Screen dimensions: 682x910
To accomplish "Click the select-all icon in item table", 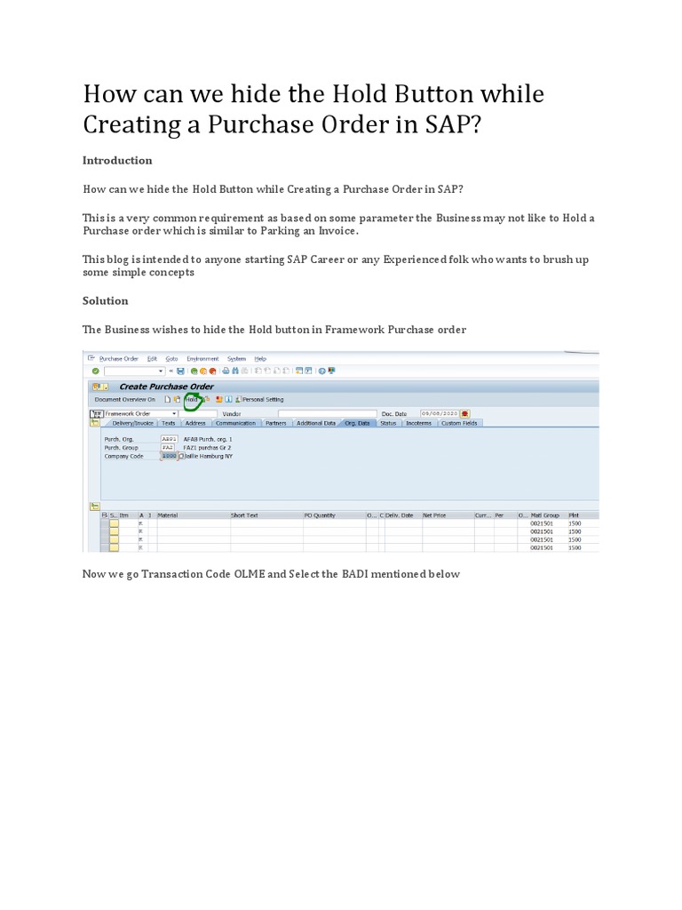I will click(x=105, y=515).
